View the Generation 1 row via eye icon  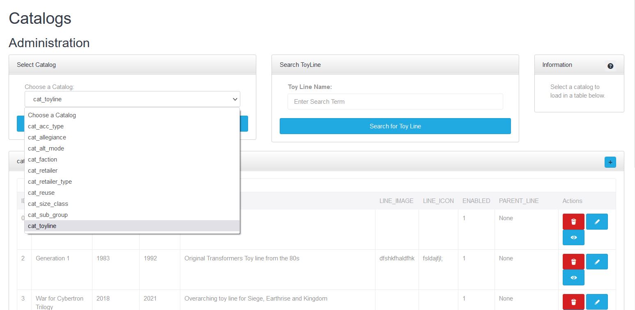tap(573, 278)
